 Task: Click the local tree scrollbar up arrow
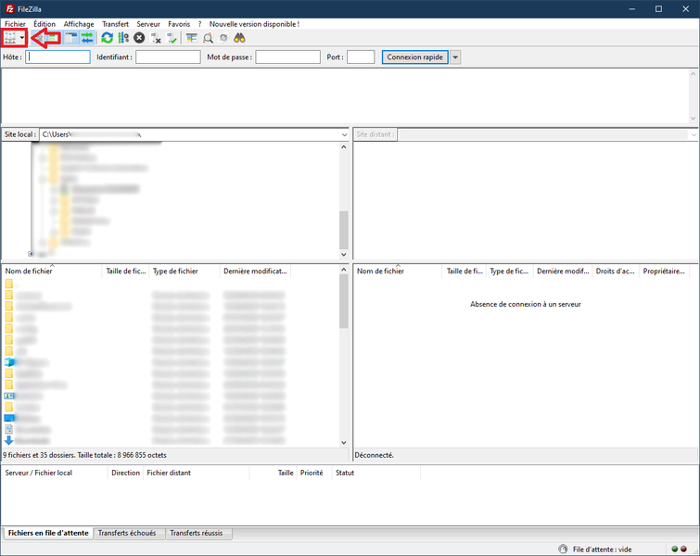(x=344, y=146)
